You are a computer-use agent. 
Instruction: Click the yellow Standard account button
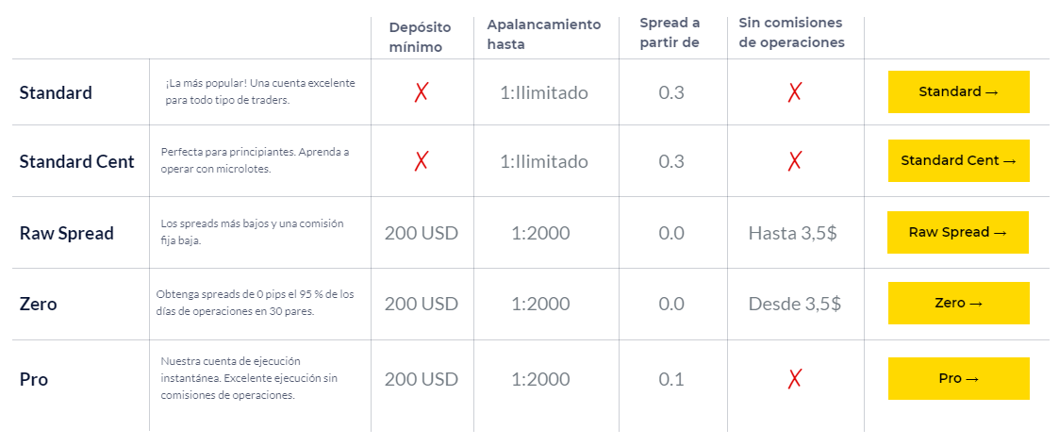point(958,91)
